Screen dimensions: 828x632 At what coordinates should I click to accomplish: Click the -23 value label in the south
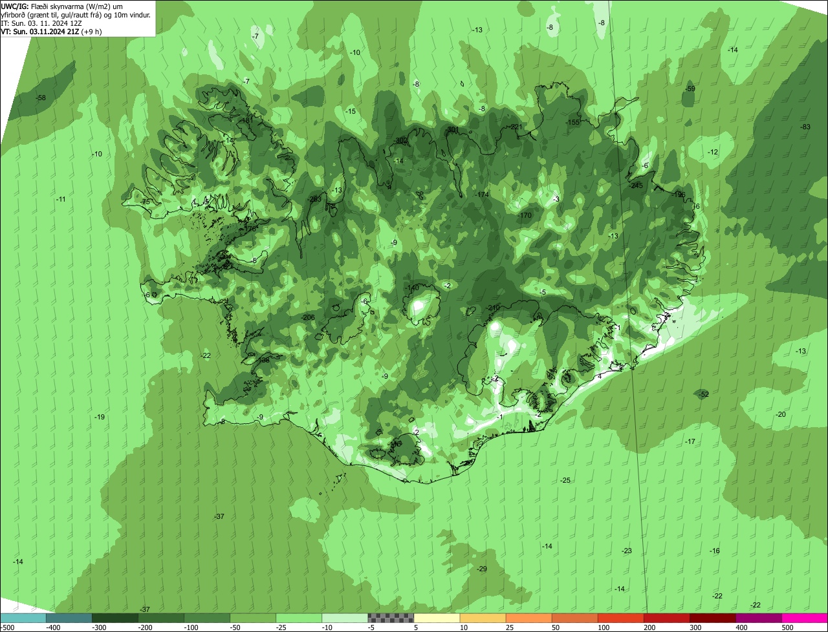pos(627,551)
